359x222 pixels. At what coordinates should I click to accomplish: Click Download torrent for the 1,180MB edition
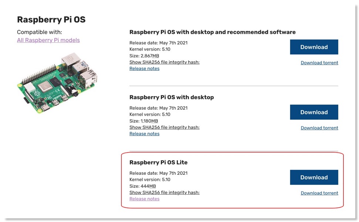[x=319, y=128]
